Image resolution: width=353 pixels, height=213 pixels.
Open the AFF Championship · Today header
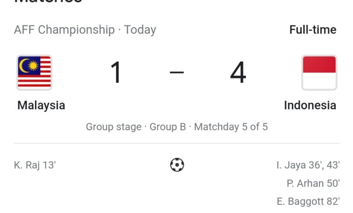[85, 30]
